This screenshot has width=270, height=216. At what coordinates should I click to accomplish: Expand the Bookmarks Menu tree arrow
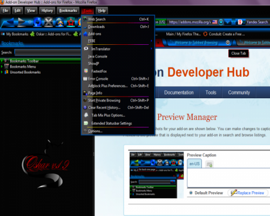pos(2,66)
